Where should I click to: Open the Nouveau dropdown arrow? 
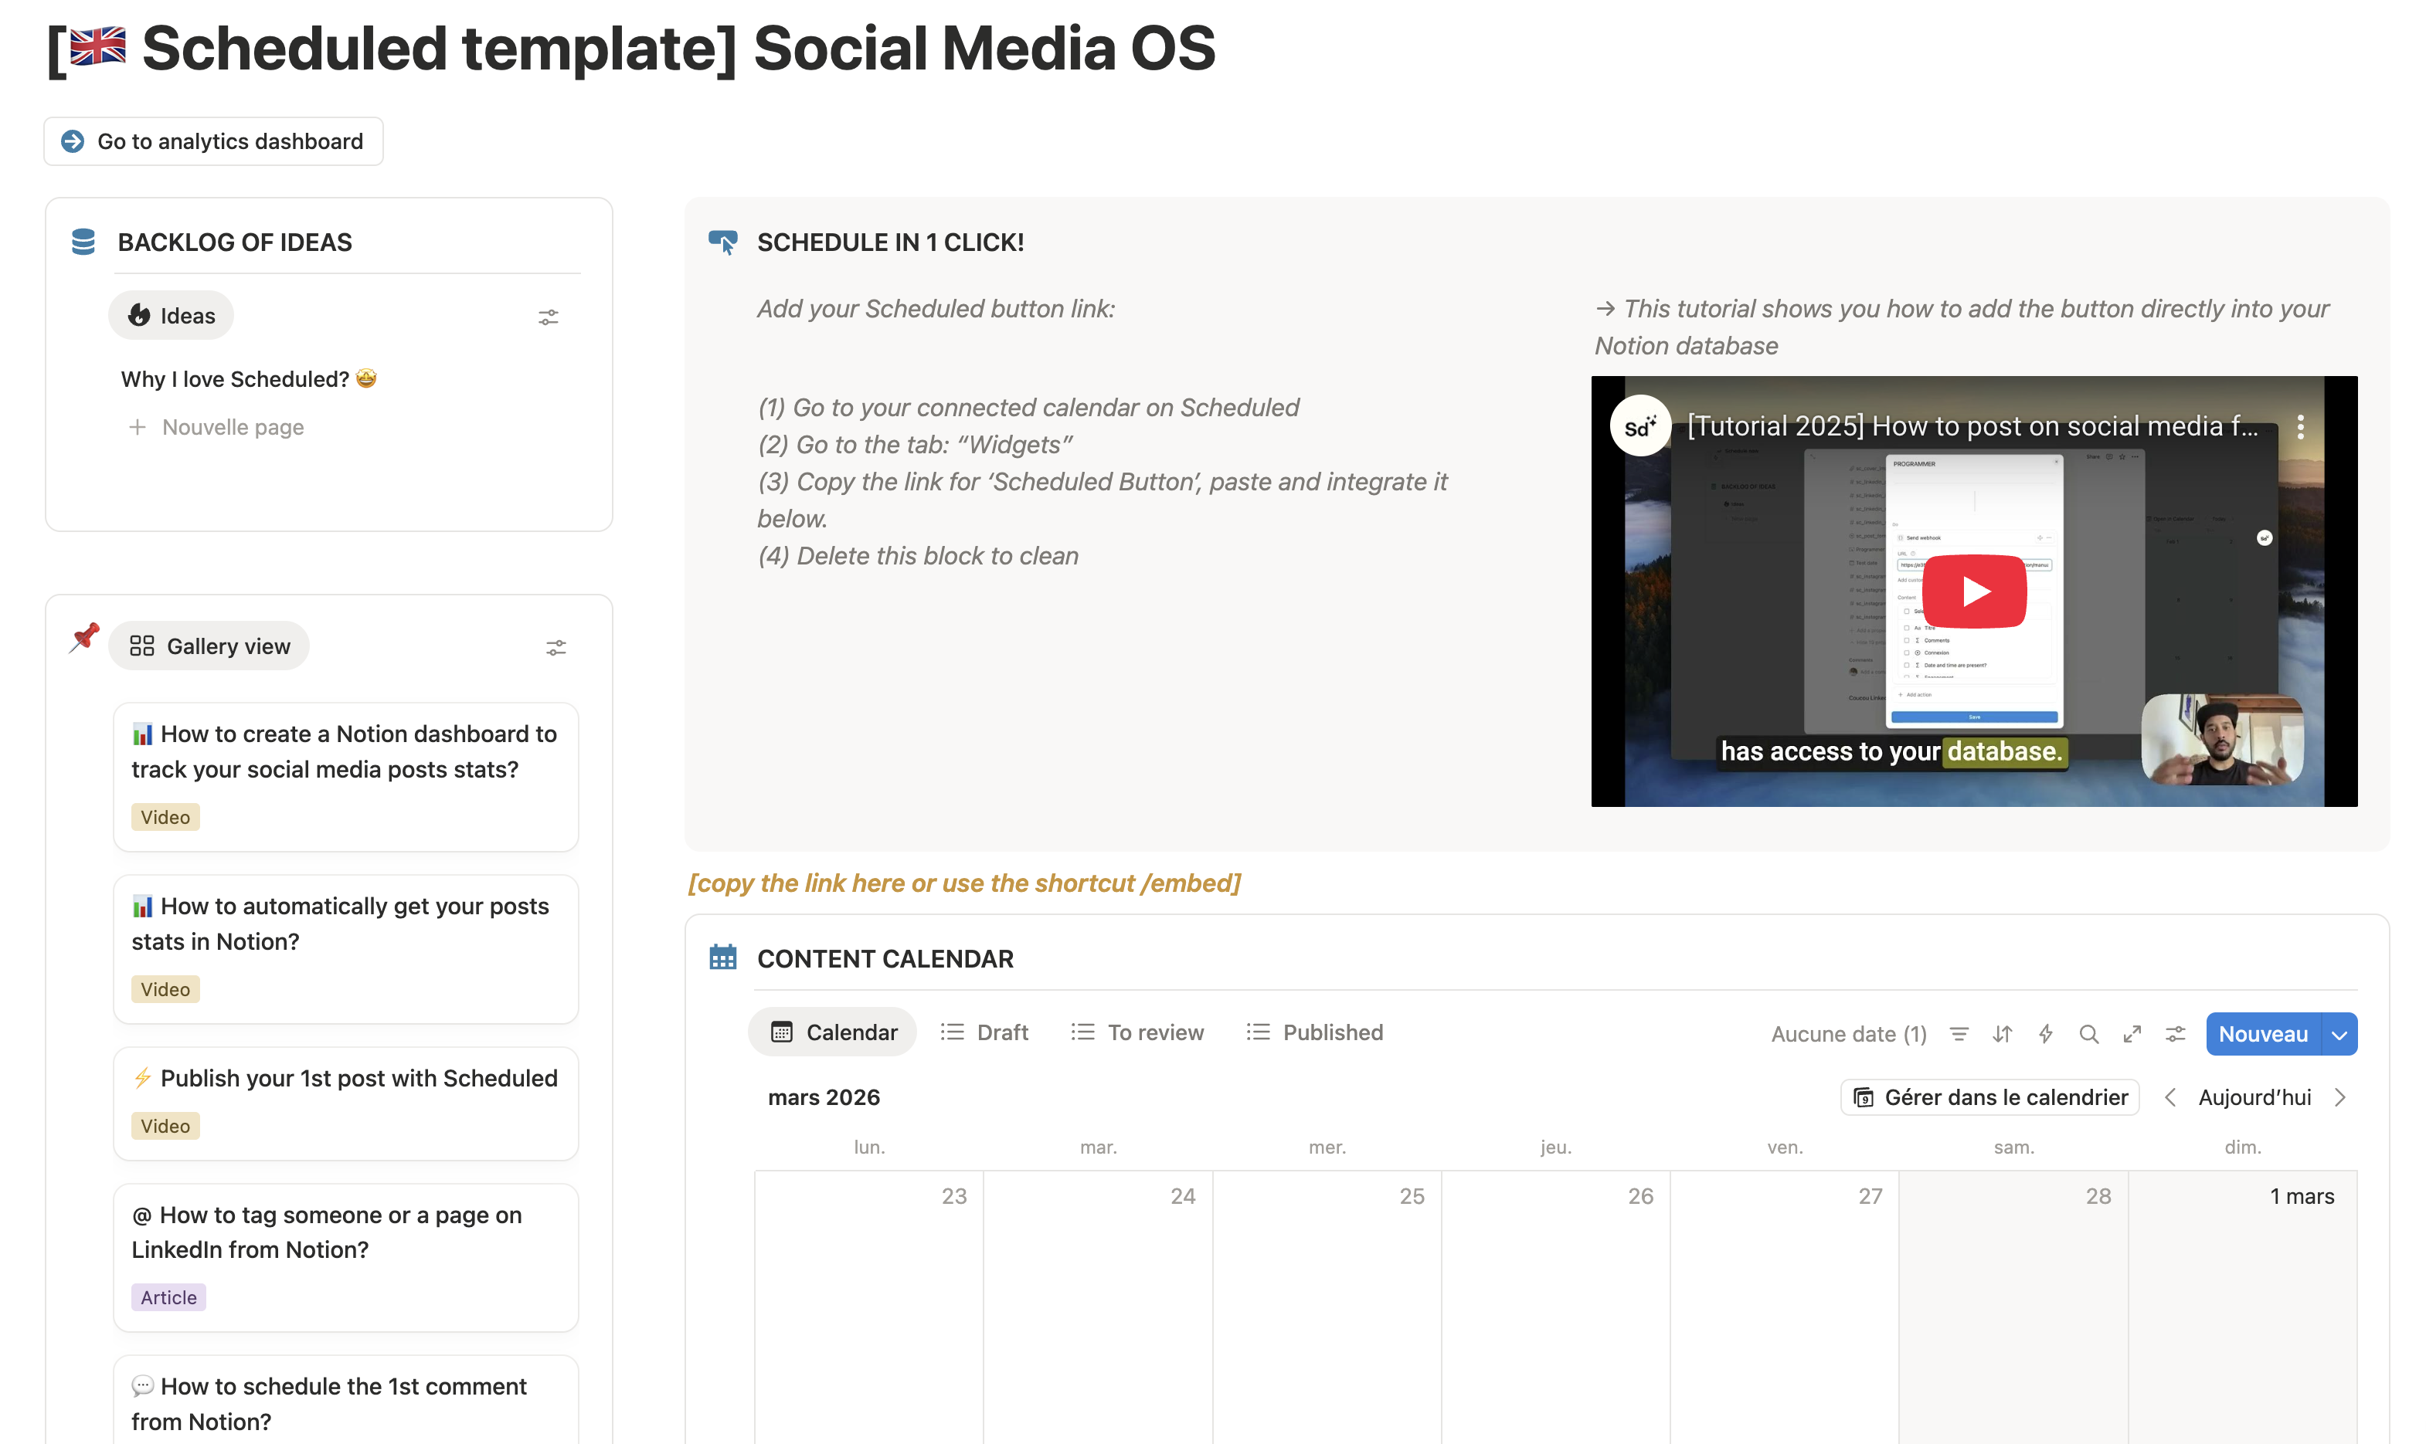(x=2340, y=1033)
